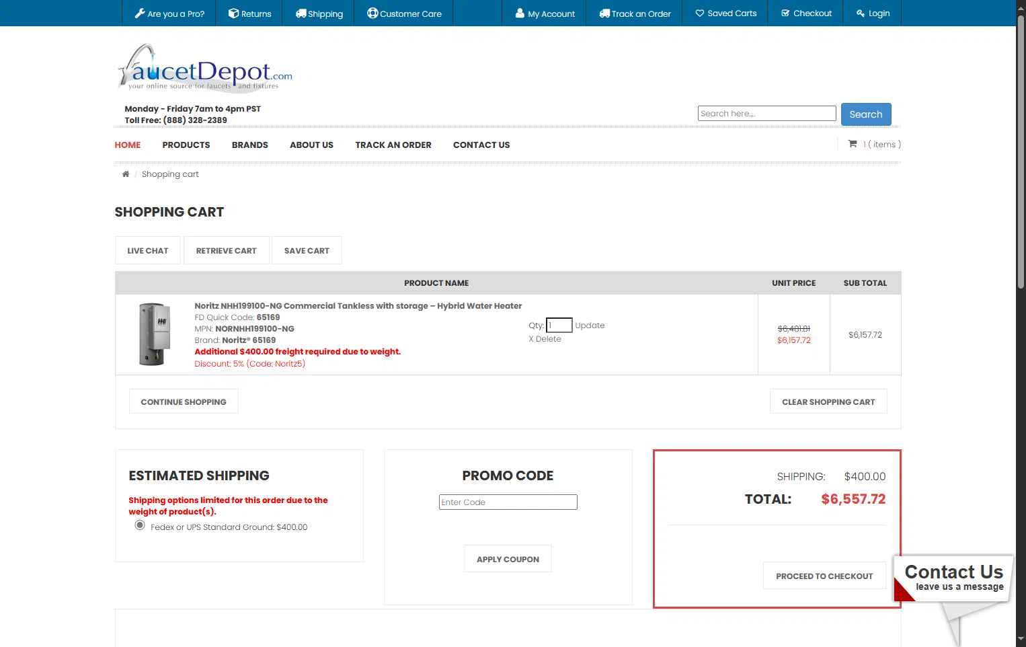Click APPLY COUPON
This screenshot has height=647, width=1026.
(508, 559)
